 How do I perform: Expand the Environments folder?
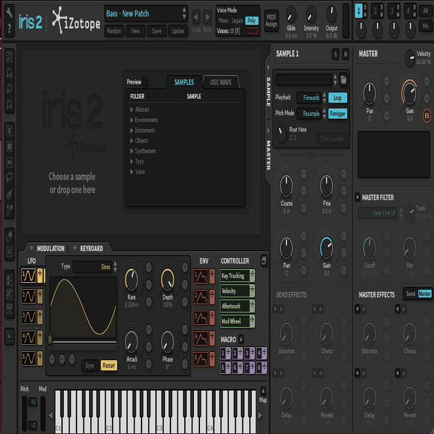[132, 120]
